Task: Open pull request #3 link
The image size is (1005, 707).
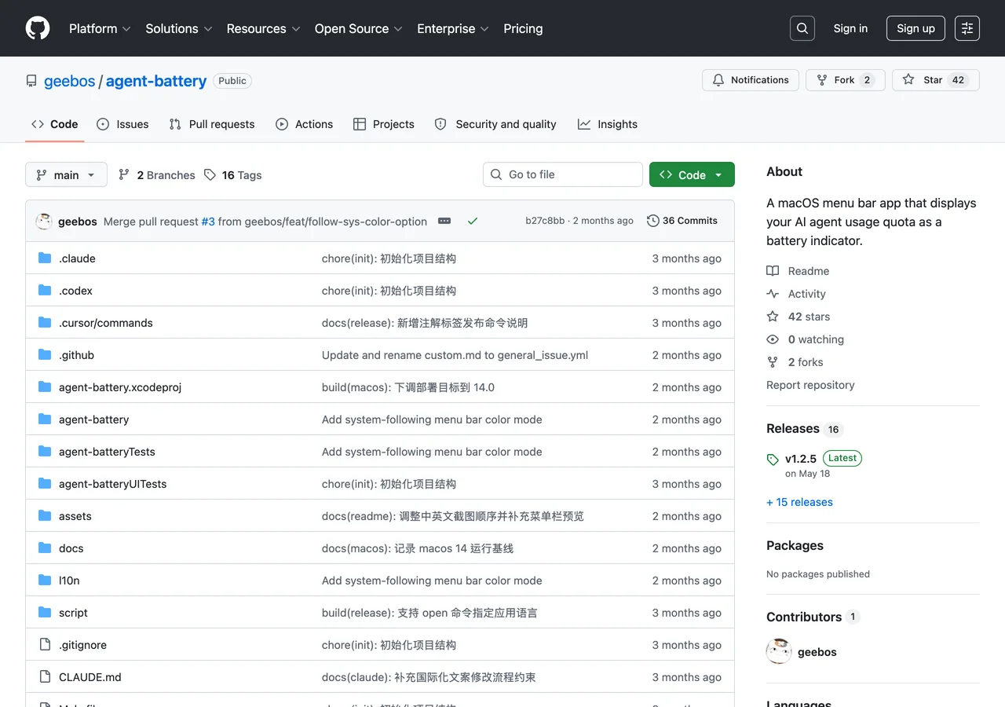Action: (x=208, y=222)
